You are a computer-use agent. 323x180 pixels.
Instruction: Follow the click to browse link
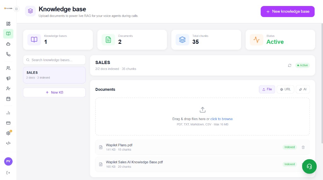(221, 119)
